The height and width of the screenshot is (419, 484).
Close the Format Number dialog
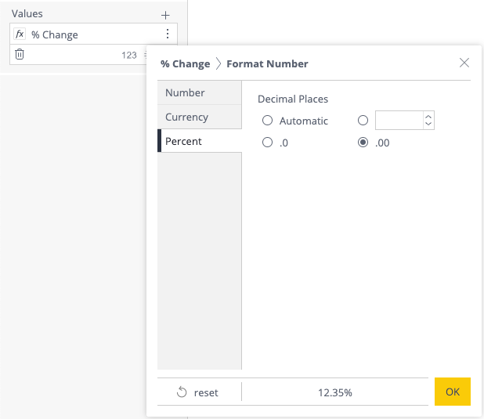click(x=464, y=63)
